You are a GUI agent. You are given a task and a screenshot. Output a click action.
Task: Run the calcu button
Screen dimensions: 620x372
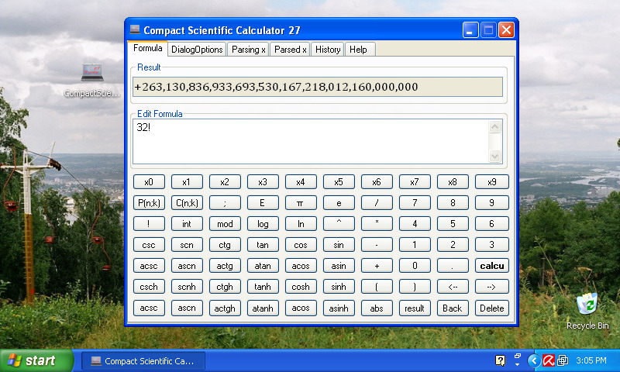pyautogui.click(x=492, y=266)
